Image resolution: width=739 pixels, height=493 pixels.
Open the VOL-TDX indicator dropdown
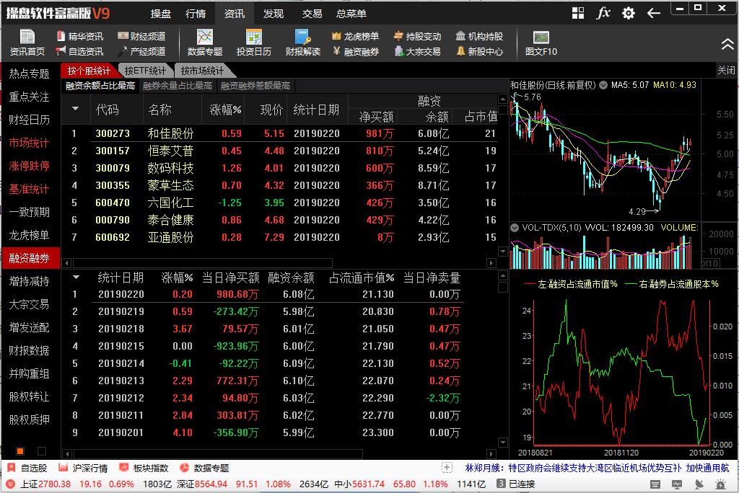click(514, 228)
